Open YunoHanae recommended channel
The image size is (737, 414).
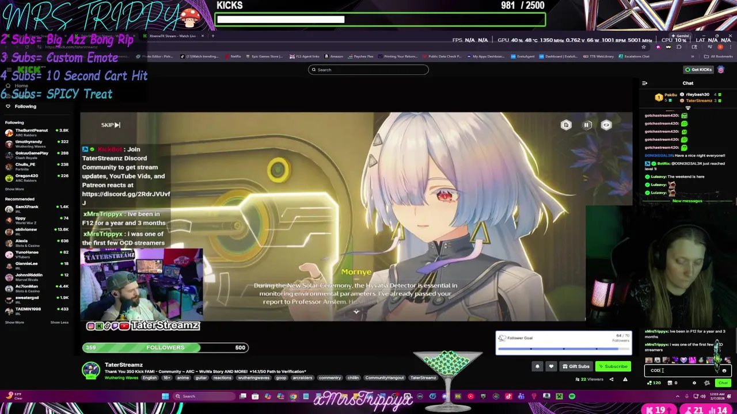pos(37,254)
